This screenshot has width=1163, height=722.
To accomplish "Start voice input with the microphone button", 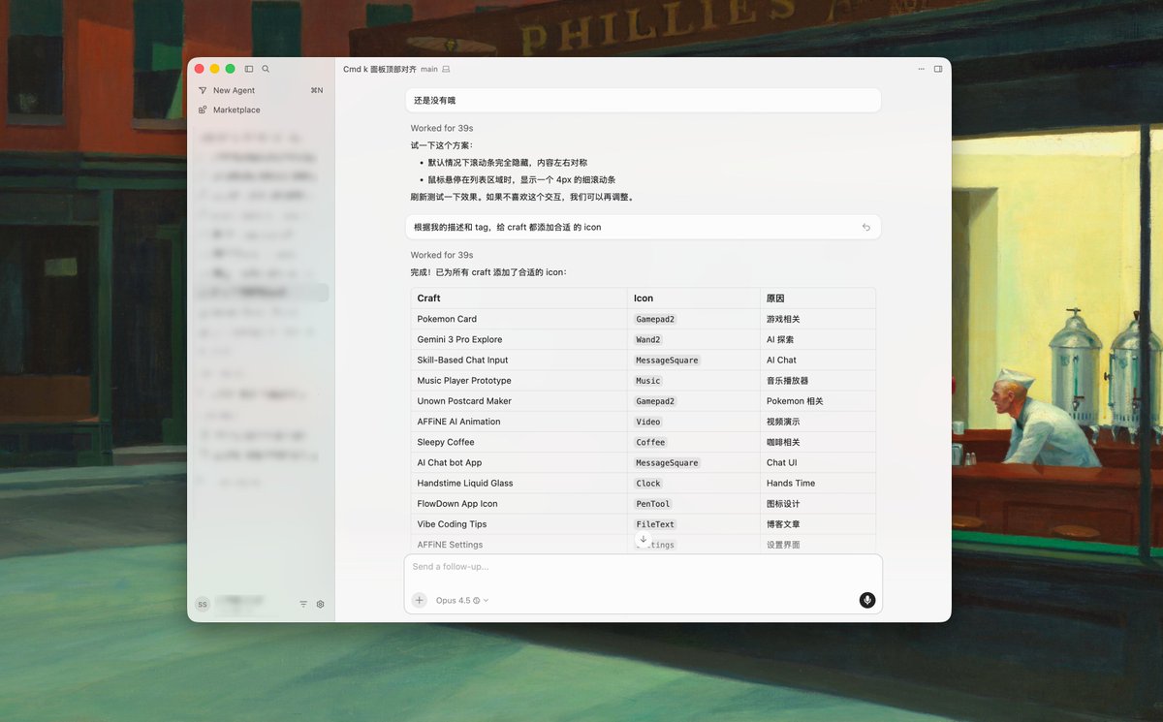I will [867, 600].
